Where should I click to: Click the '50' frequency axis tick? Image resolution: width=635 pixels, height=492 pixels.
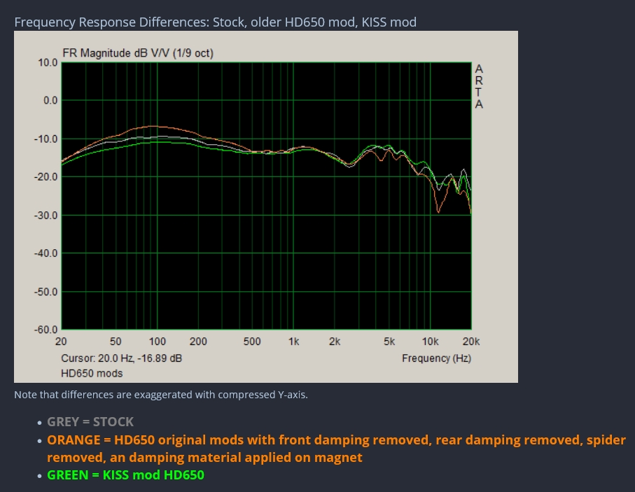click(116, 342)
